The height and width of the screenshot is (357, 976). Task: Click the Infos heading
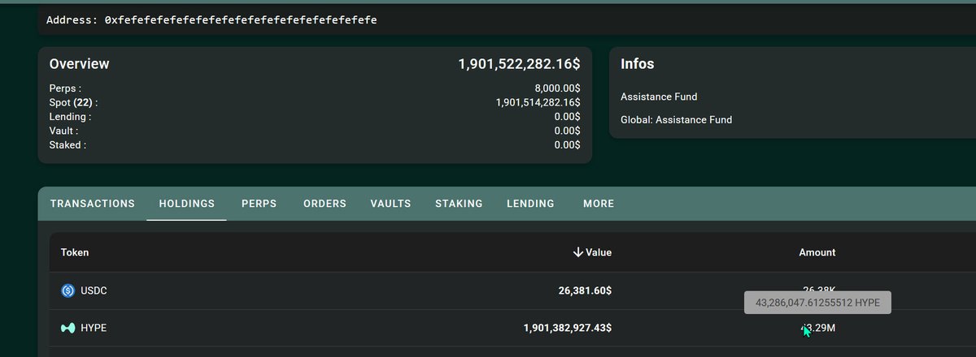pyautogui.click(x=637, y=64)
